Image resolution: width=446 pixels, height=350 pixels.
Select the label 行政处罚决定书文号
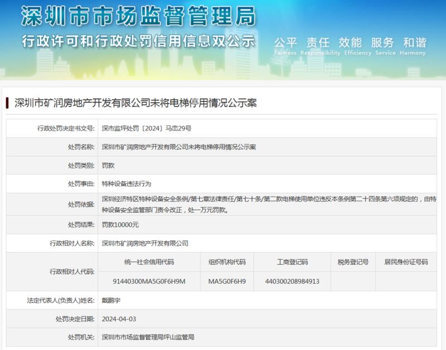(x=66, y=128)
